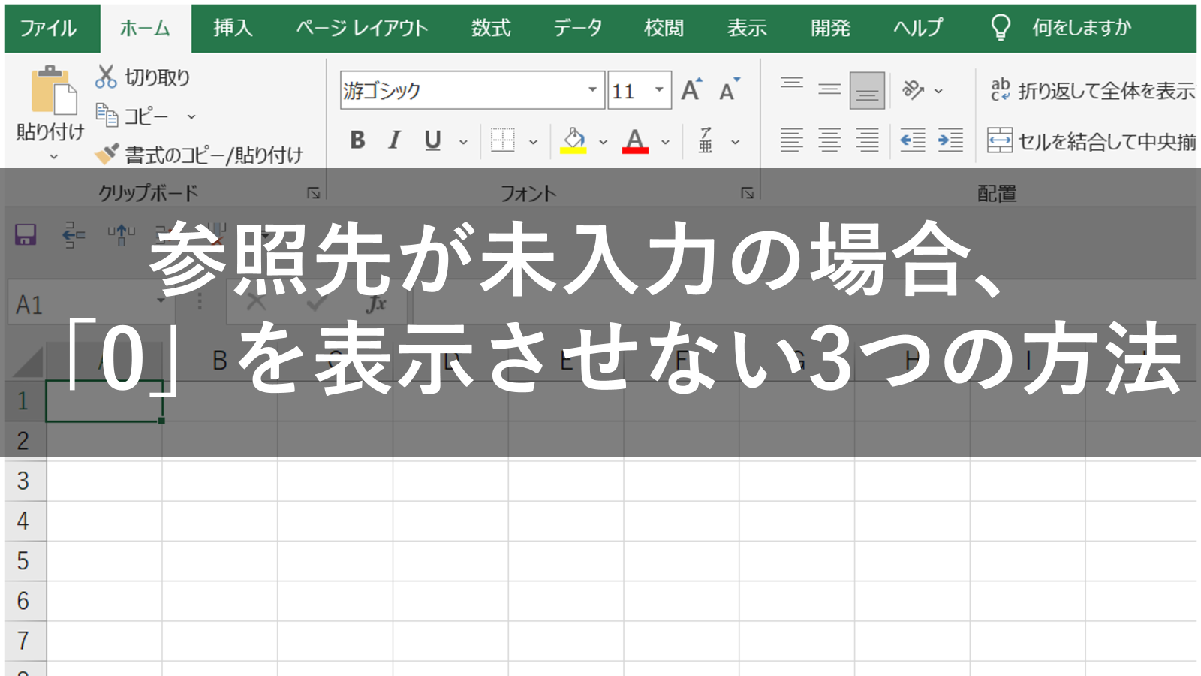This screenshot has width=1201, height=676.
Task: Click the Copy (コピー) icon
Action: 107,116
